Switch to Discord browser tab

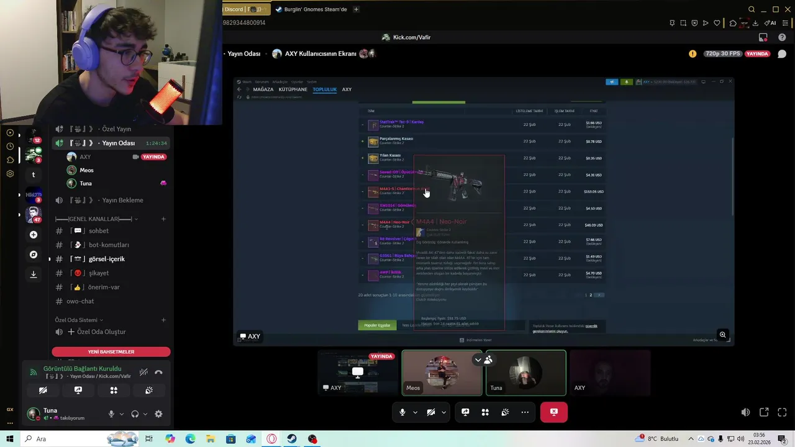coord(246,9)
